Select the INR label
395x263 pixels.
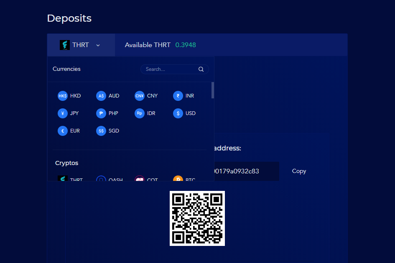[190, 96]
